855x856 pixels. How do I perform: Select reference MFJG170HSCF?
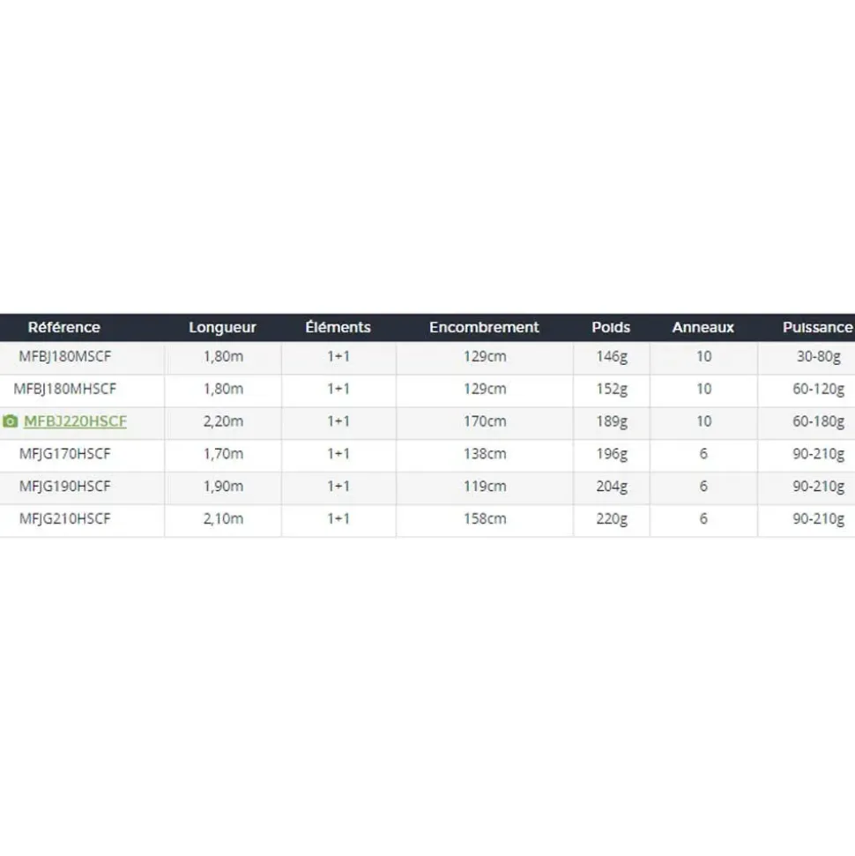pyautogui.click(x=65, y=454)
